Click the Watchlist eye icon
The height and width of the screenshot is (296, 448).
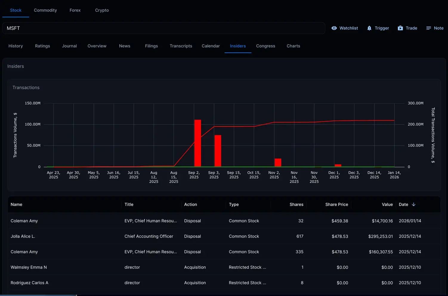[x=334, y=28]
